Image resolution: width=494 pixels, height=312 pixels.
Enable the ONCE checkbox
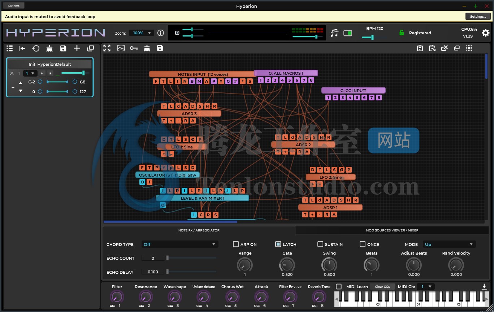[363, 244]
